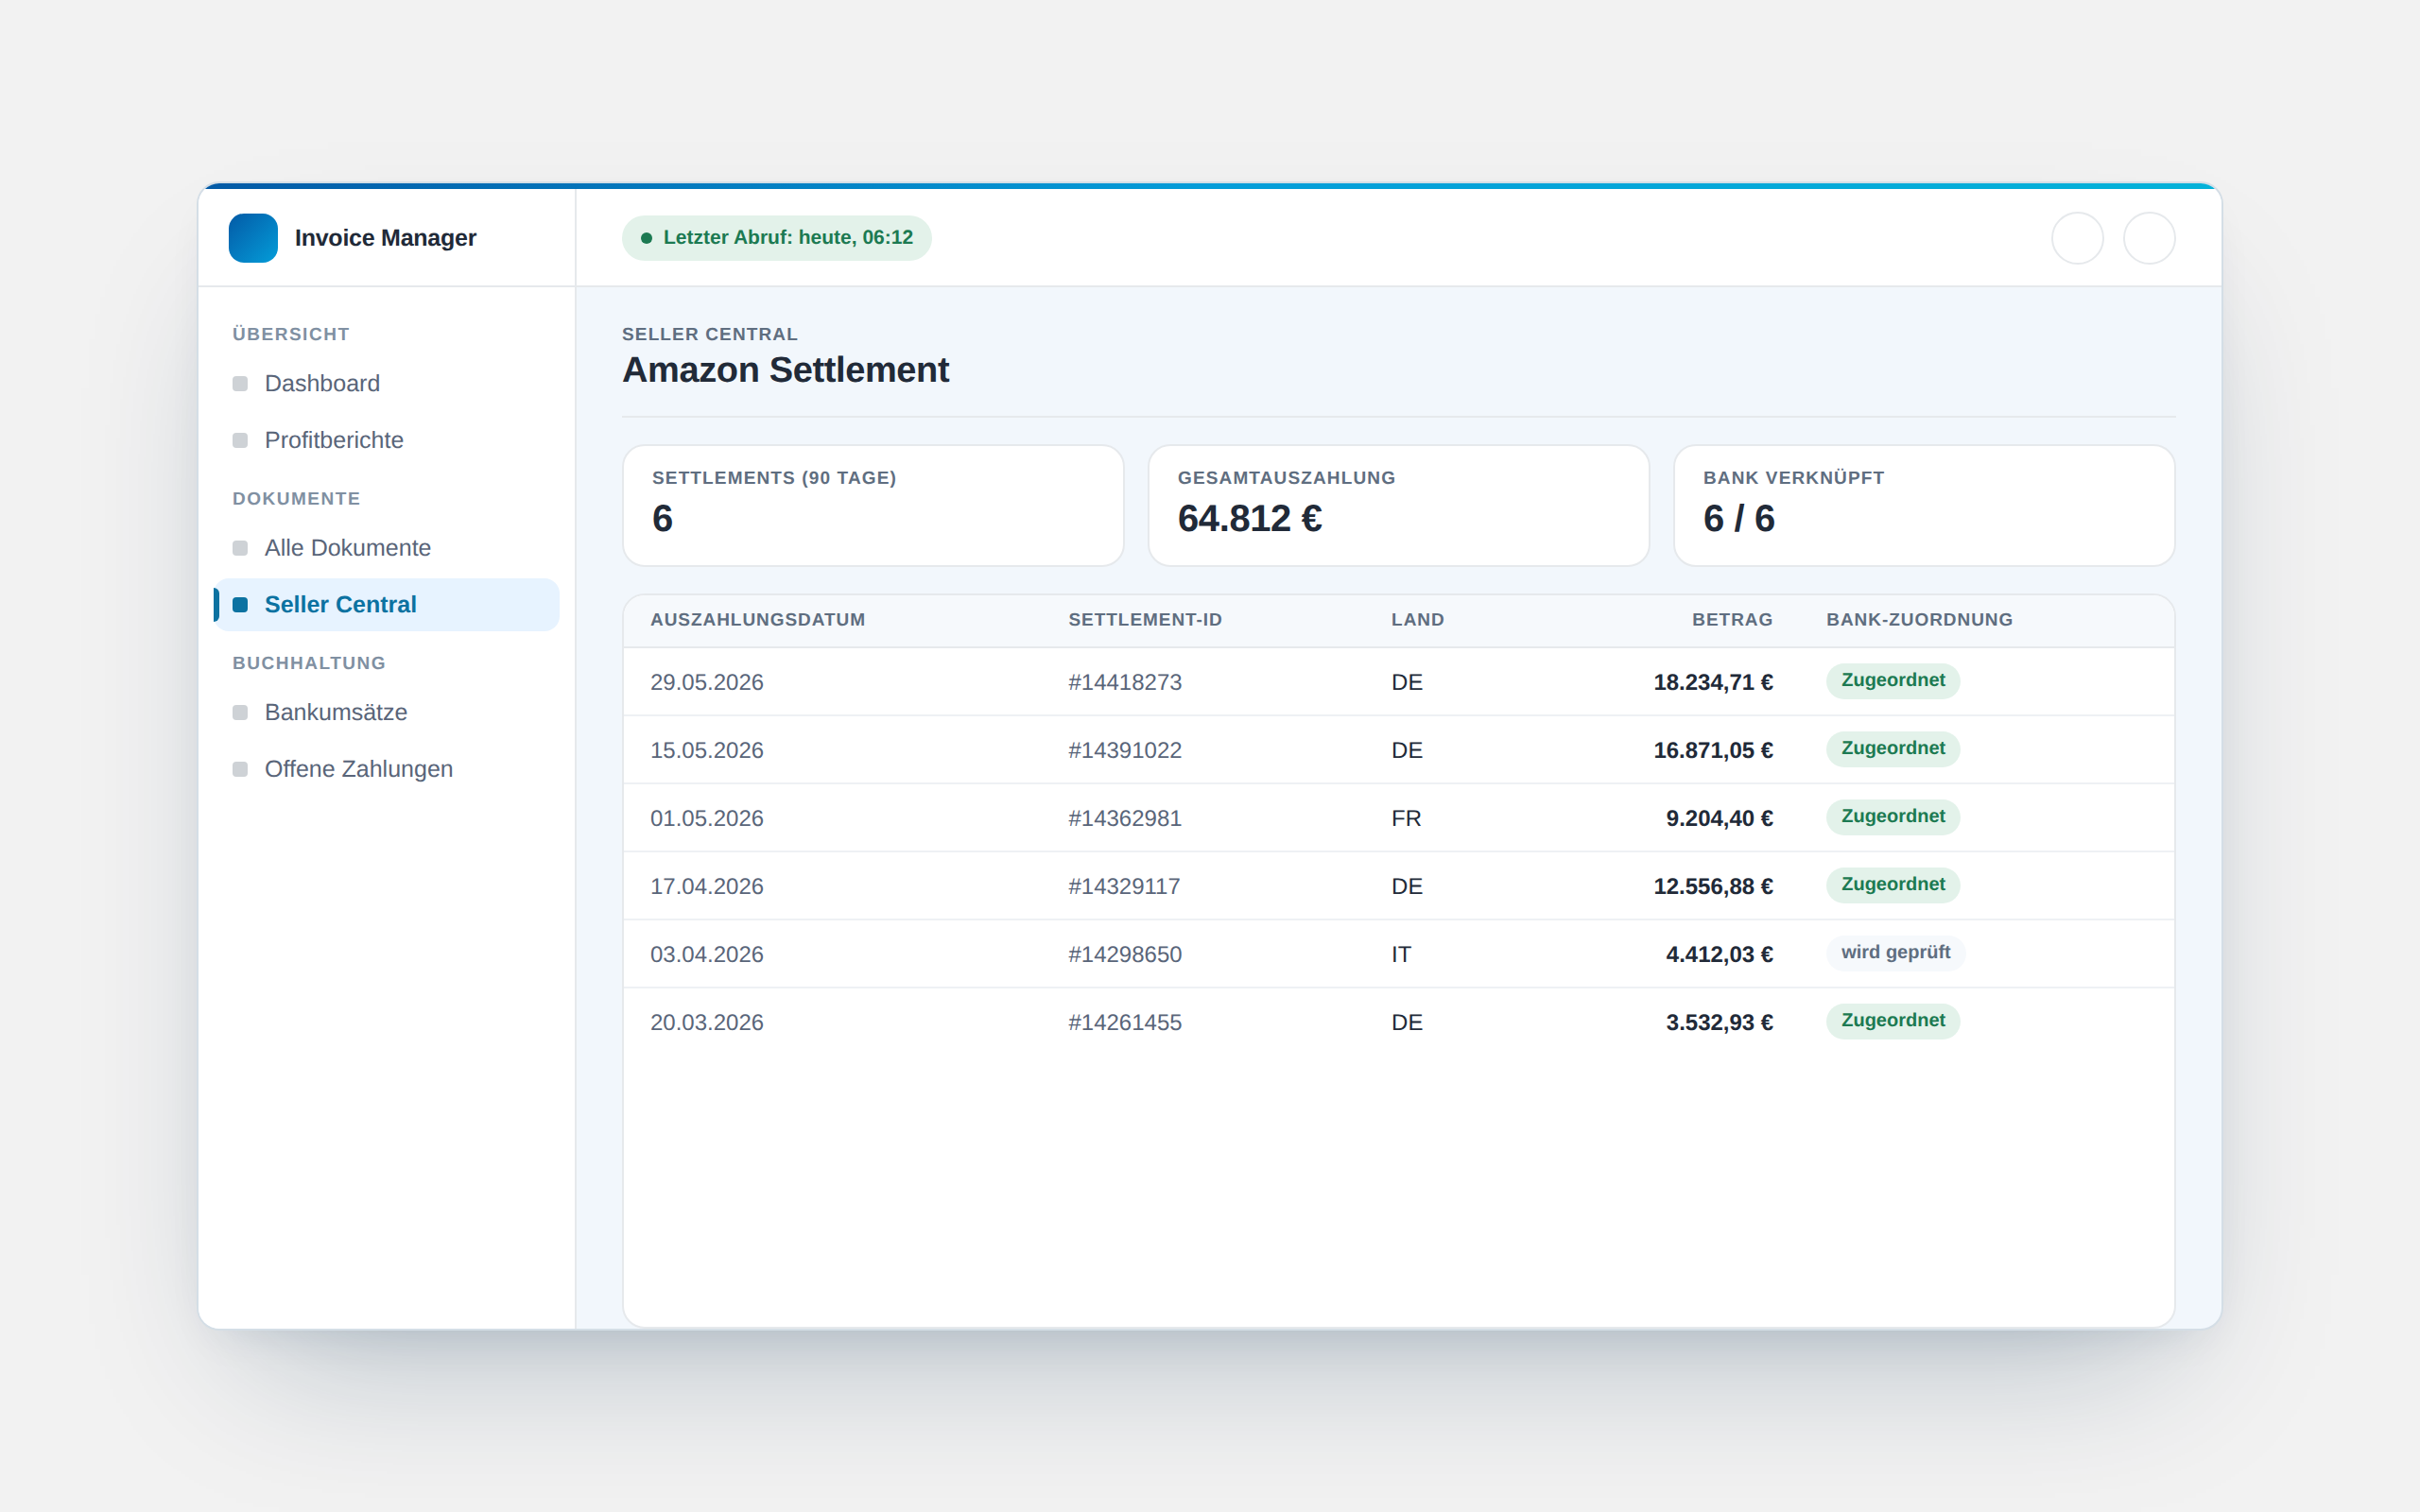Click the amount 12.556,88 €
Image resolution: width=2420 pixels, height=1512 pixels.
pos(1713,886)
